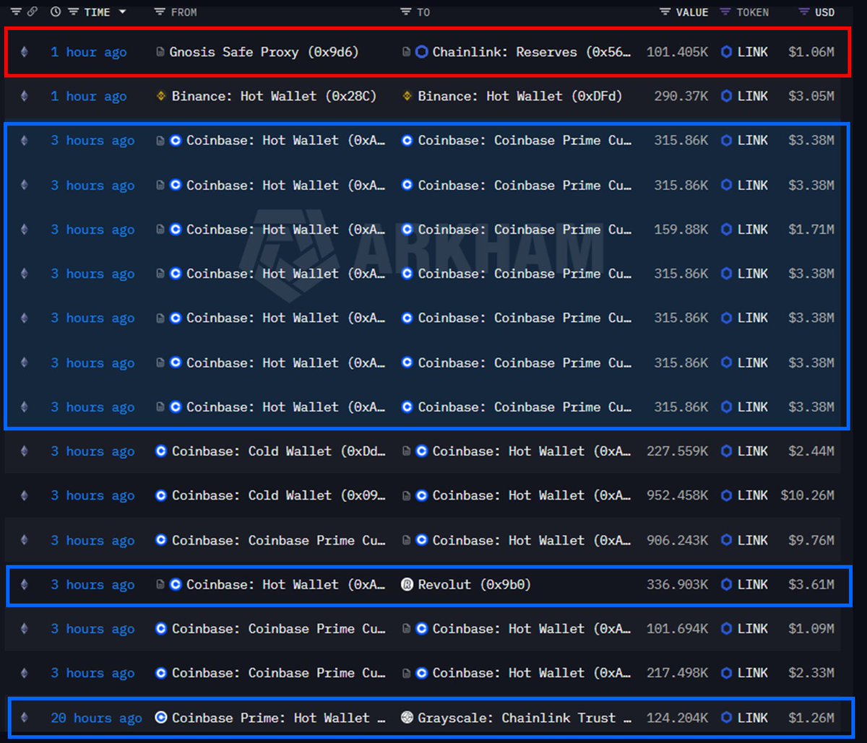Image resolution: width=867 pixels, height=743 pixels.
Task: Click LINK token icon in 101.405K row
Action: 726,52
